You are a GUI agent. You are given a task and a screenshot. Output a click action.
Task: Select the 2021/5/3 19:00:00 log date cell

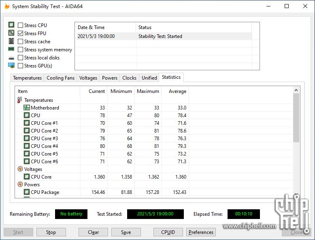point(96,36)
